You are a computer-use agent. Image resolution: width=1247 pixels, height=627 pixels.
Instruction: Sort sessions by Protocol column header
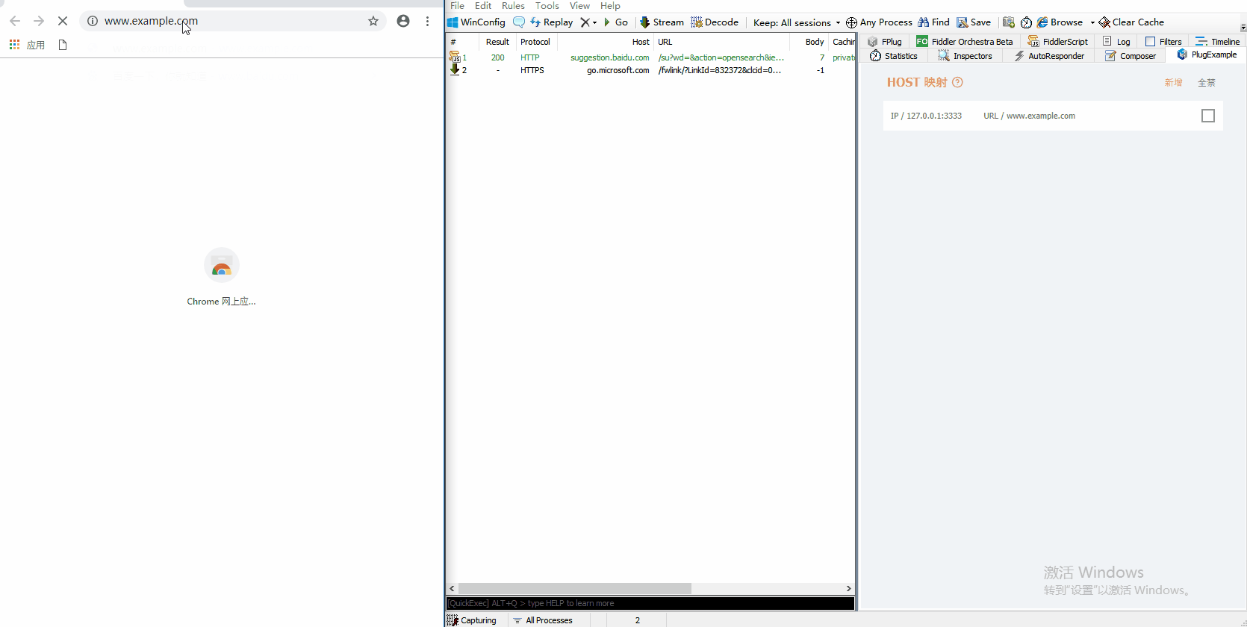pos(535,42)
